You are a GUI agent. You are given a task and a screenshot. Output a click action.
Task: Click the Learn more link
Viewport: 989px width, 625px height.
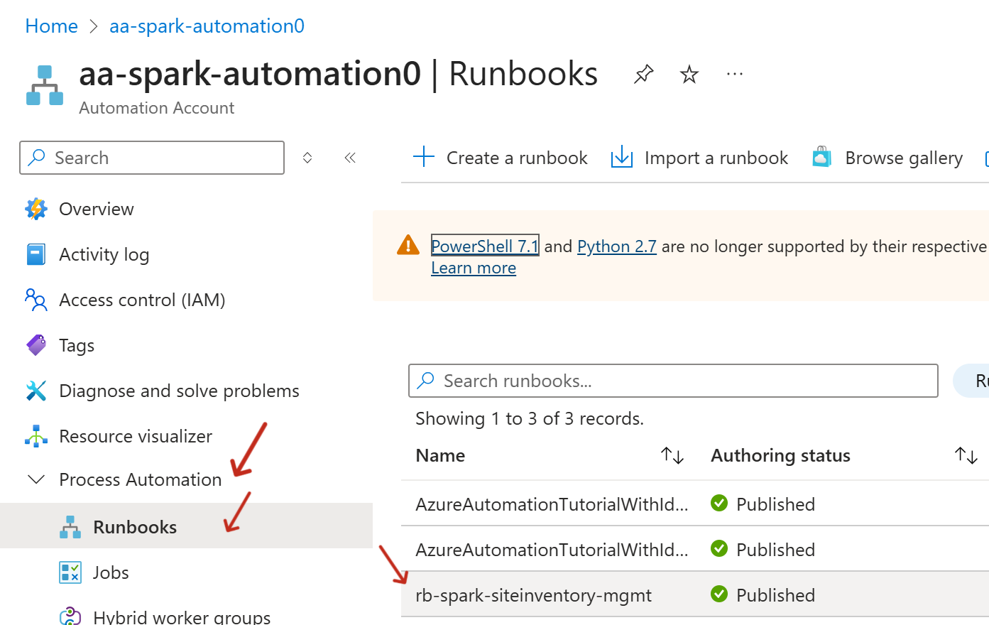[x=474, y=268]
